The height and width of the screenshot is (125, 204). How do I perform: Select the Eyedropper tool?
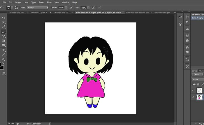coord(3,27)
